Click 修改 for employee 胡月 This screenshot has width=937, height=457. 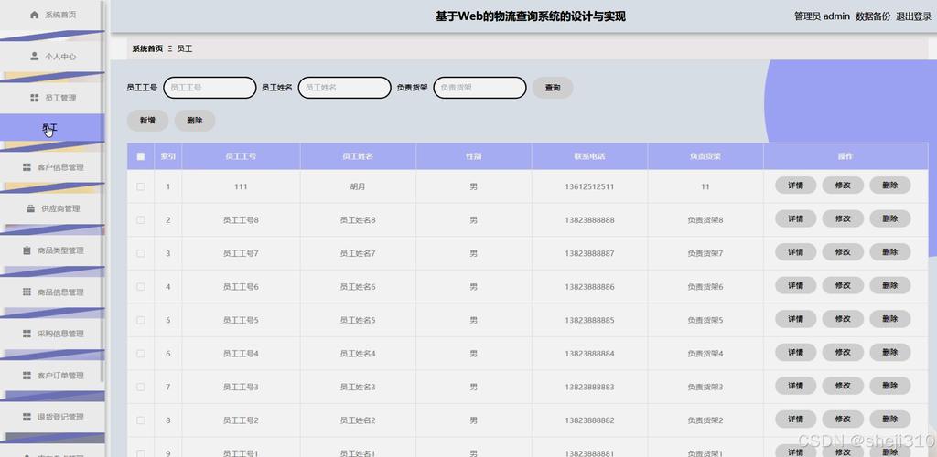point(843,186)
